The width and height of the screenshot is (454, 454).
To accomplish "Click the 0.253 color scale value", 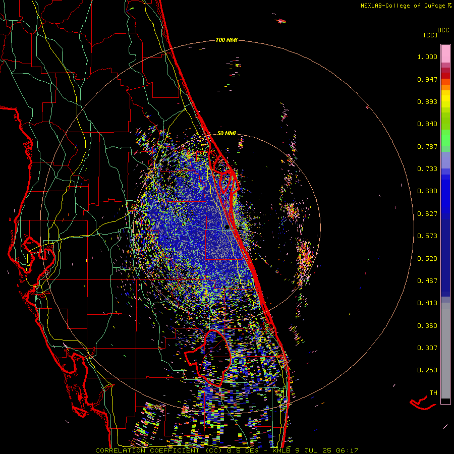I will pyautogui.click(x=427, y=370).
